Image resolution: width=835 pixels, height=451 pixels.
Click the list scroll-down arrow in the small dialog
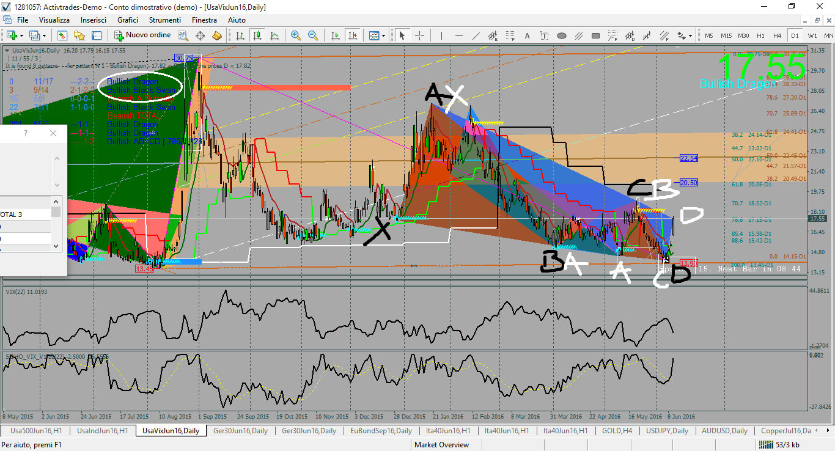56,246
